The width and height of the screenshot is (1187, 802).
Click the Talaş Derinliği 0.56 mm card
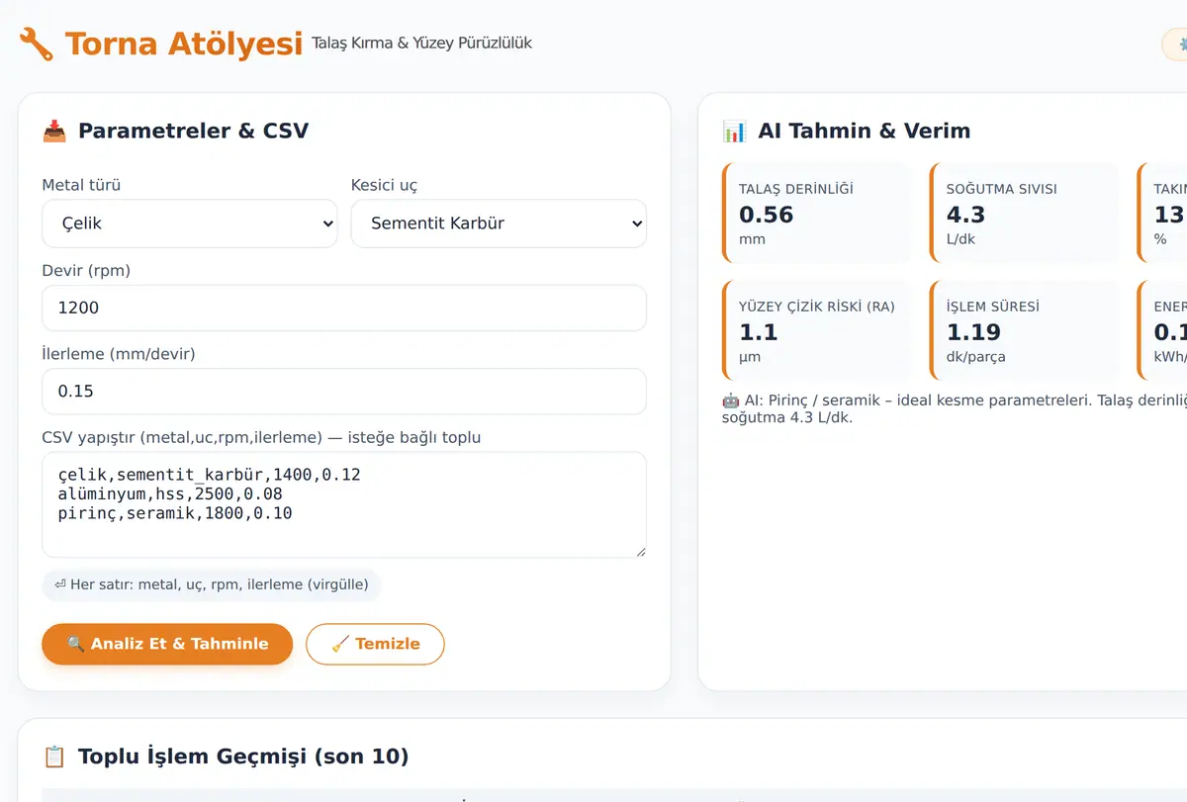tap(816, 214)
